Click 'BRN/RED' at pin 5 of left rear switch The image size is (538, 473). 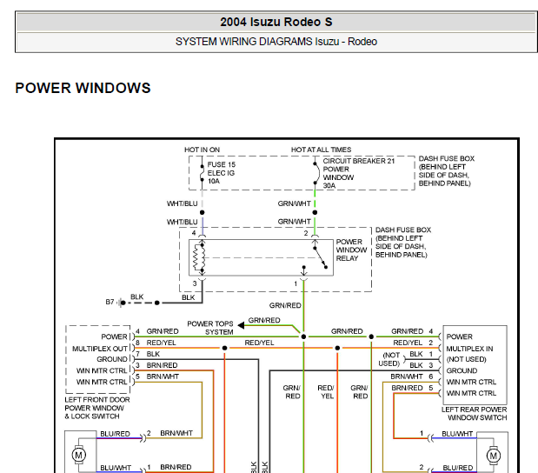407,388
